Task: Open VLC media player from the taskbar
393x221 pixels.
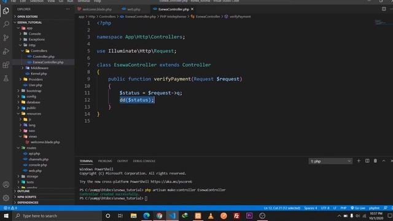Action: (x=211, y=215)
